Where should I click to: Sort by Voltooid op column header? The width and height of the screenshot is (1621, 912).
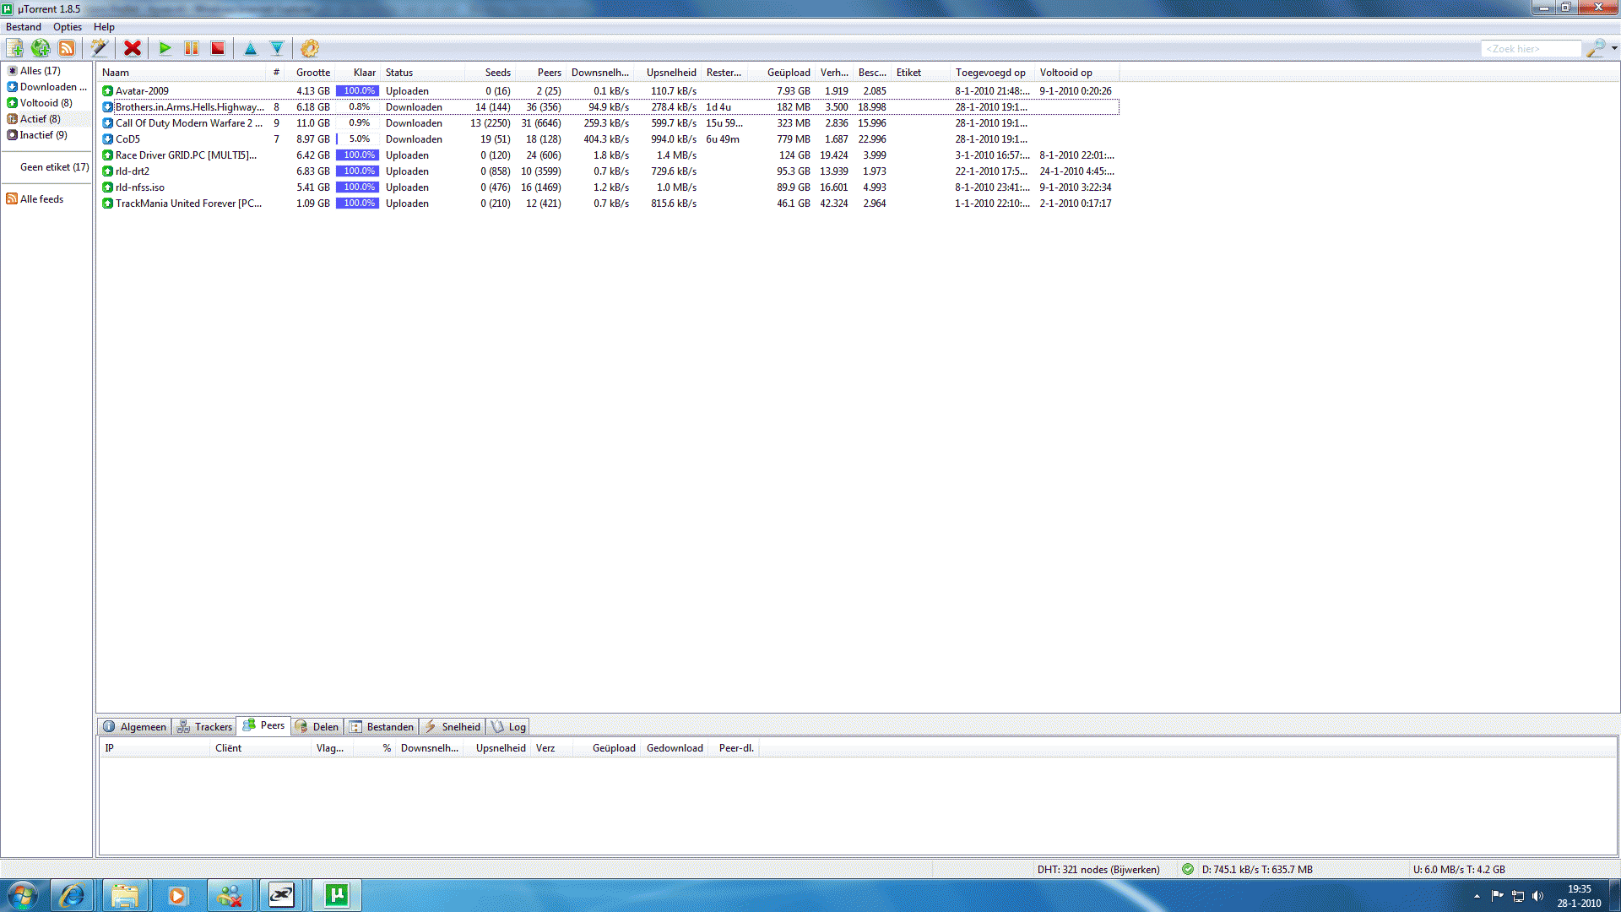click(x=1076, y=73)
